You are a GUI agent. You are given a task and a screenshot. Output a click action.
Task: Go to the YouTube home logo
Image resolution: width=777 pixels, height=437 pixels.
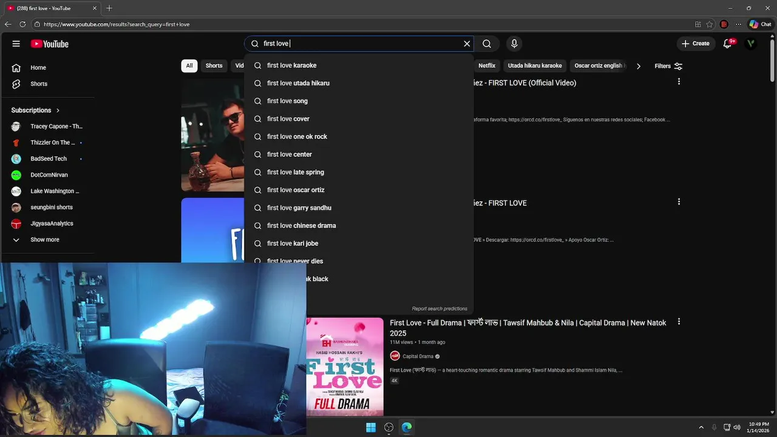click(50, 44)
